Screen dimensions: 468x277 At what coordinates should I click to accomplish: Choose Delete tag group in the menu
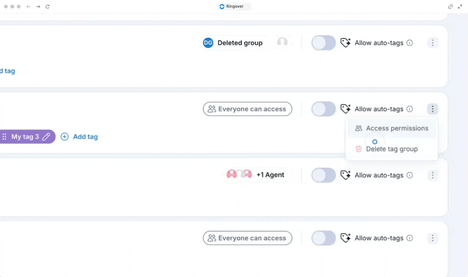point(392,149)
